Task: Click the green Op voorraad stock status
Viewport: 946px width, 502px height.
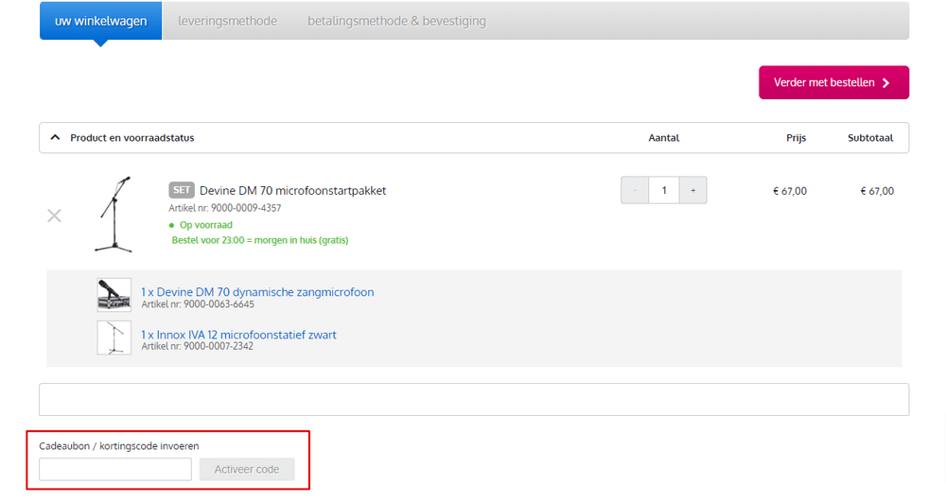Action: pos(205,225)
